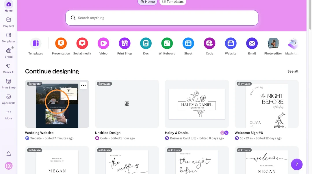Click the Private badge on Welcome Sign #6
Viewport: 312px width, 174px height.
[244, 84]
